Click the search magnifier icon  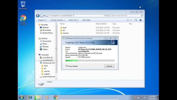[x=142, y=16]
